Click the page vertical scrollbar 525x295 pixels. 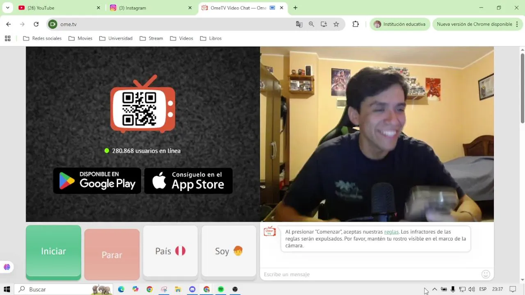[x=522, y=88]
